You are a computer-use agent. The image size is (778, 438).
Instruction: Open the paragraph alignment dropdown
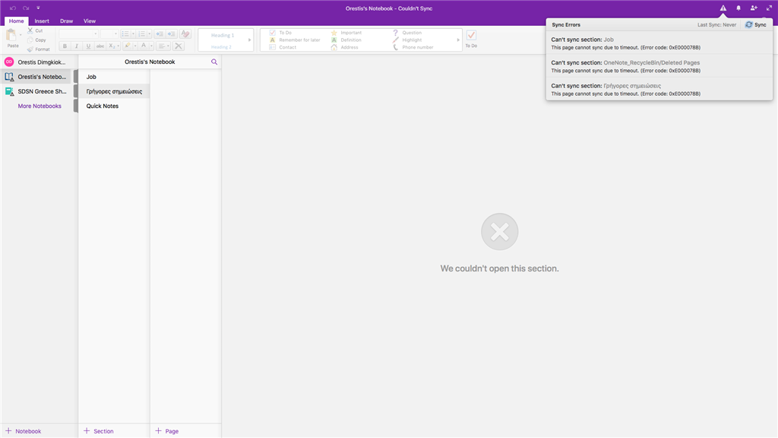(163, 46)
